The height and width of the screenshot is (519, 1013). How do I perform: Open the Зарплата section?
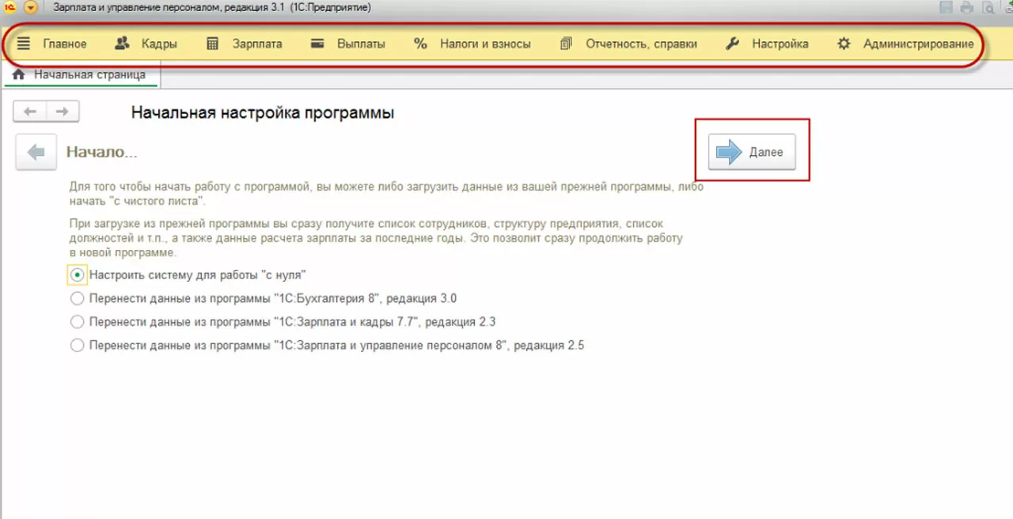pos(244,44)
